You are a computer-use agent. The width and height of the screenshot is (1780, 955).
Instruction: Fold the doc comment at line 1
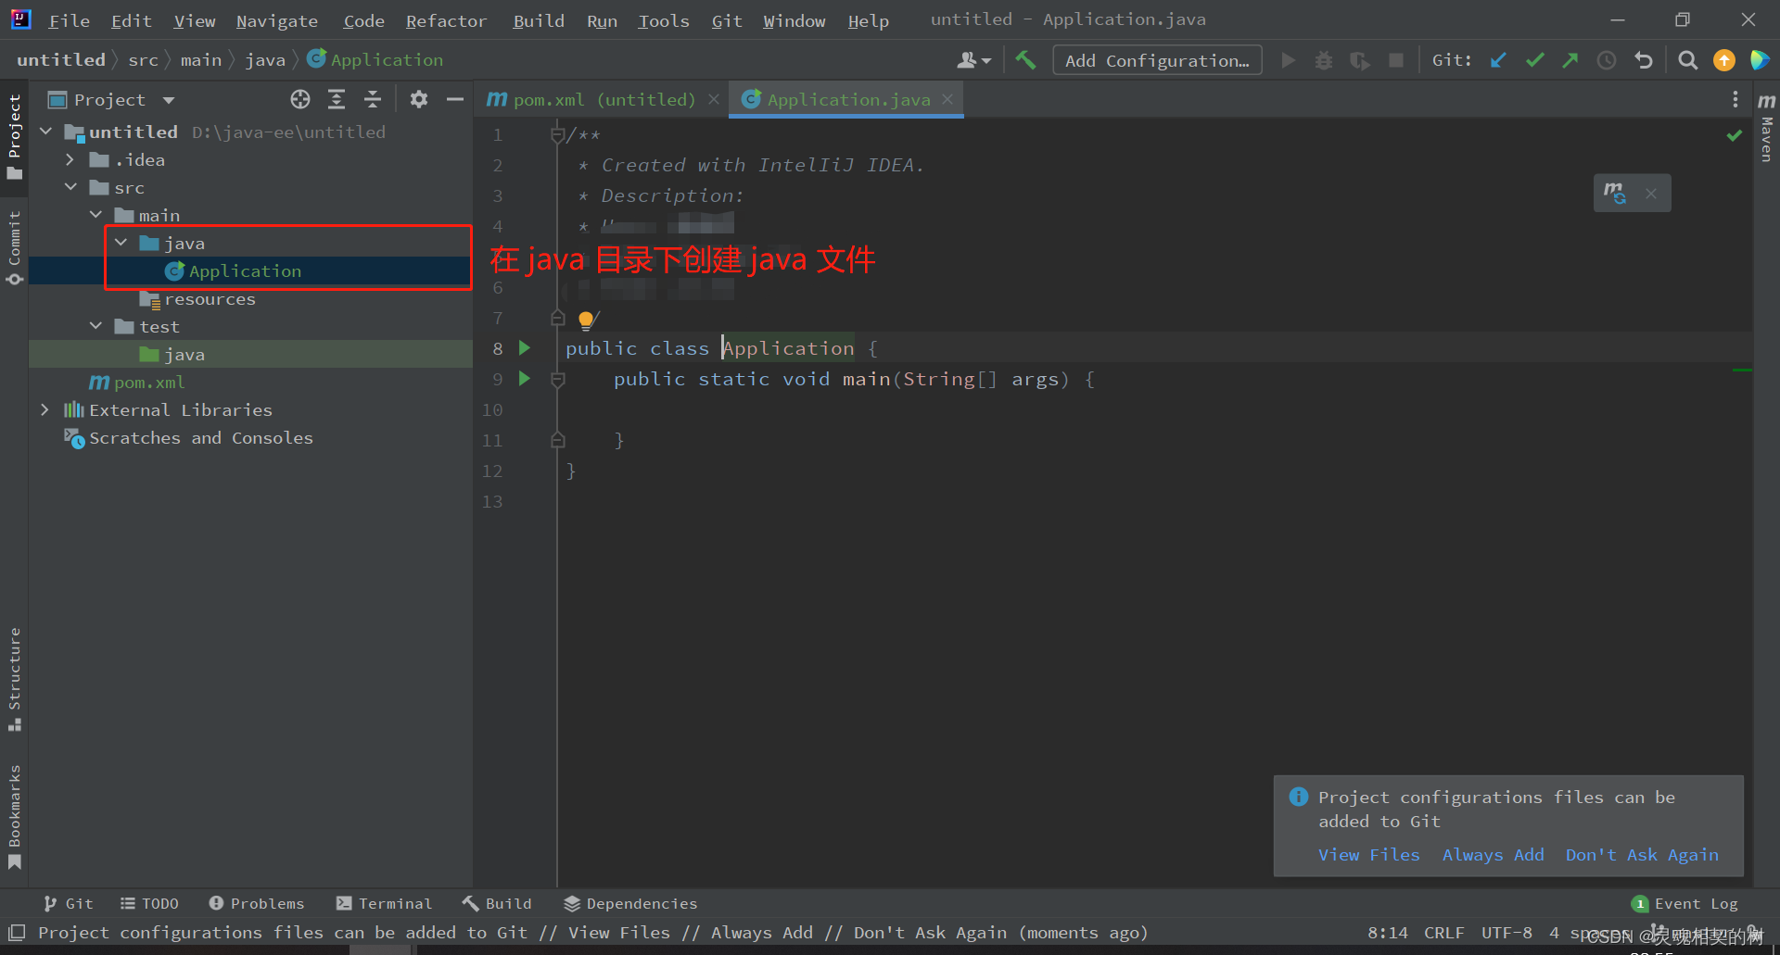point(557,135)
